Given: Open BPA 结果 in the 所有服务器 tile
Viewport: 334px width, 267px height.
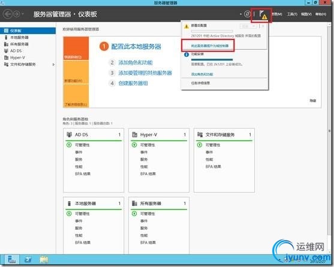Looking at the screenshot, I should tap(148, 242).
